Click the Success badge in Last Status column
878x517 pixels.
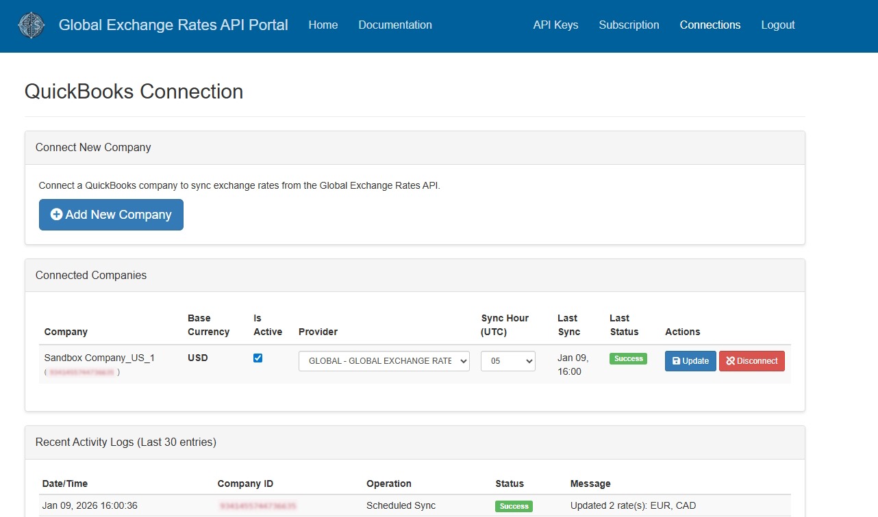628,358
